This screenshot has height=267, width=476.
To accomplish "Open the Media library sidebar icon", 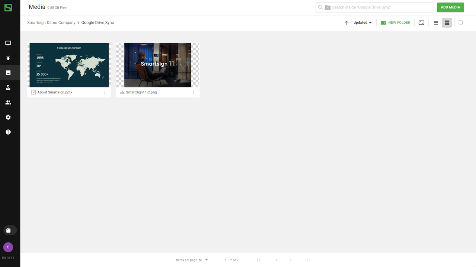I will tap(8, 73).
